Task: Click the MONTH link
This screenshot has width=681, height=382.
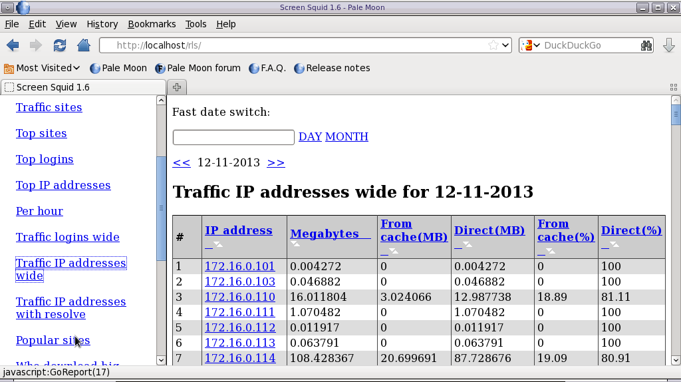Action: pos(346,136)
